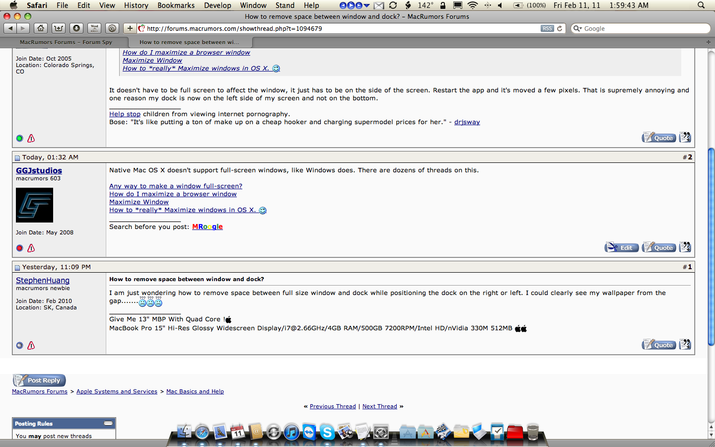This screenshot has height=447, width=715.
Task: Open a new tab with plus icon
Action: pyautogui.click(x=709, y=42)
